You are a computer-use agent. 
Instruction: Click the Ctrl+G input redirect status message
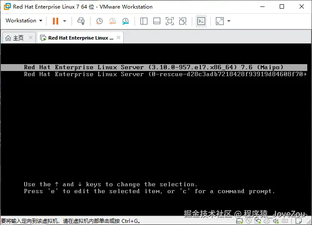click(x=71, y=221)
